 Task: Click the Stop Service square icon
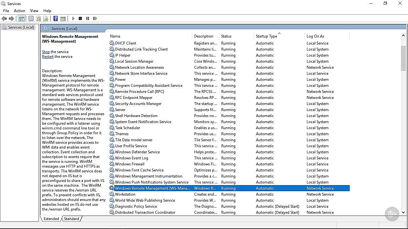click(x=80, y=18)
